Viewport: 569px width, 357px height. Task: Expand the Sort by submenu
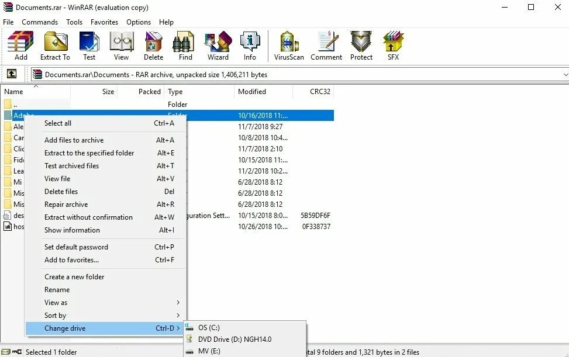(106, 316)
